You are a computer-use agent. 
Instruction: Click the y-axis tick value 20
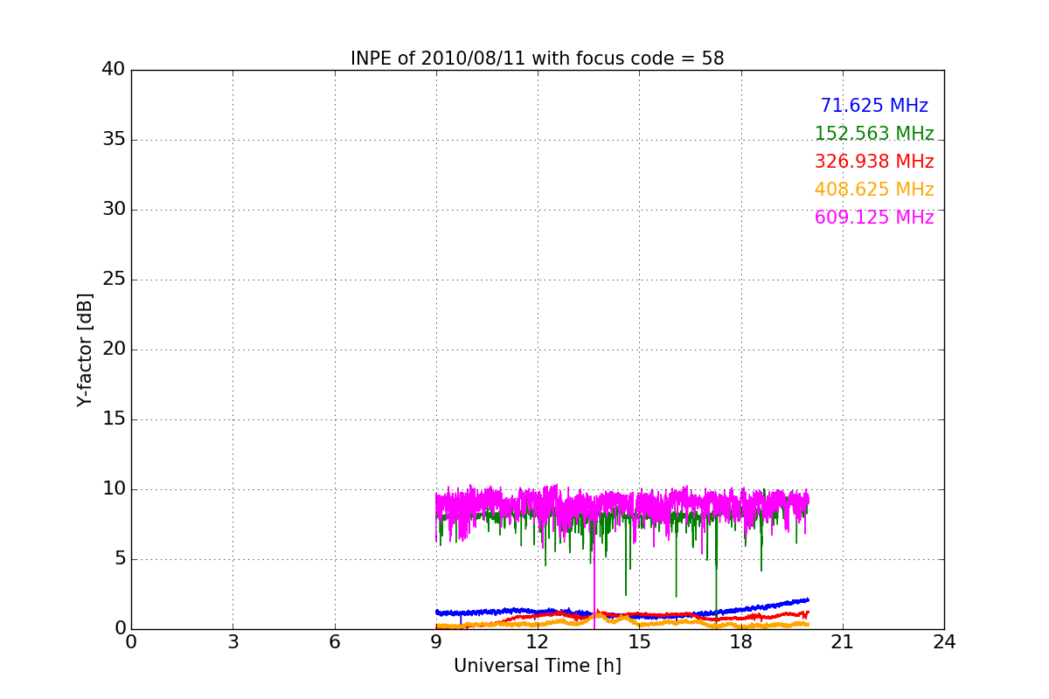click(114, 349)
